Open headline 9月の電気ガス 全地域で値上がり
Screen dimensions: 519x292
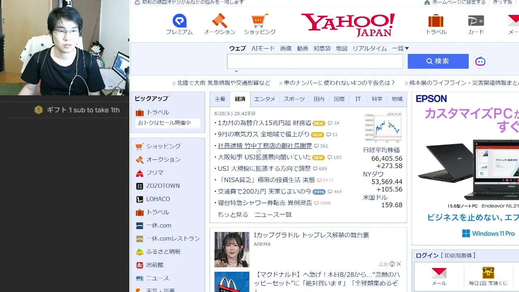[x=264, y=134]
